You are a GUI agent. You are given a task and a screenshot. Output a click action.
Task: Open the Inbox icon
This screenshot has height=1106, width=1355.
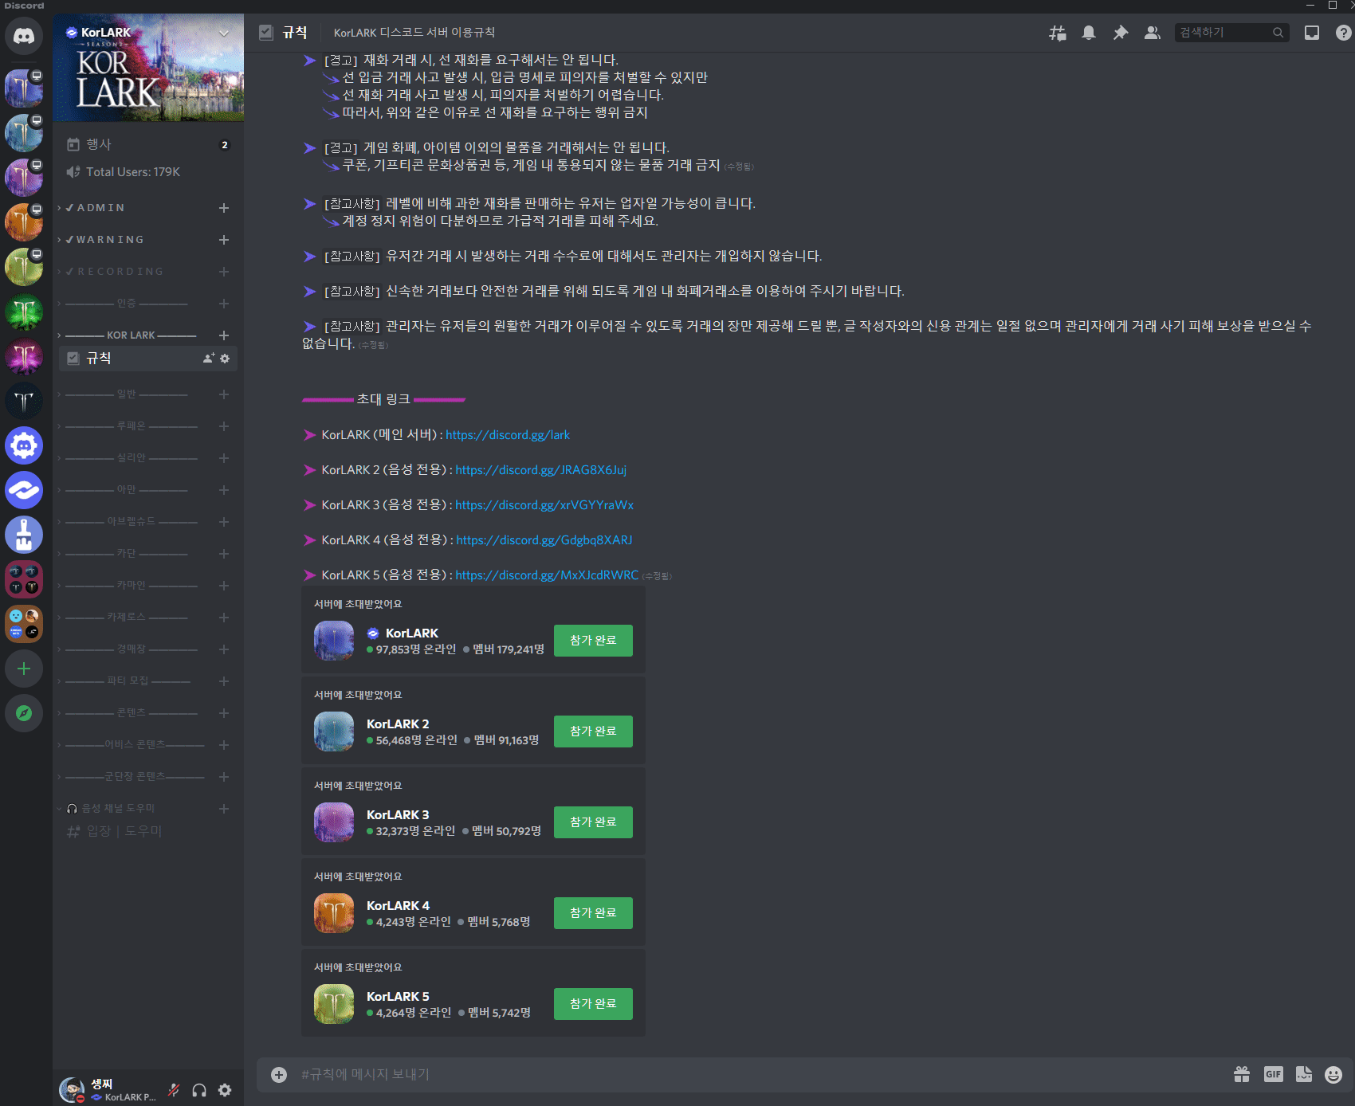coord(1311,33)
